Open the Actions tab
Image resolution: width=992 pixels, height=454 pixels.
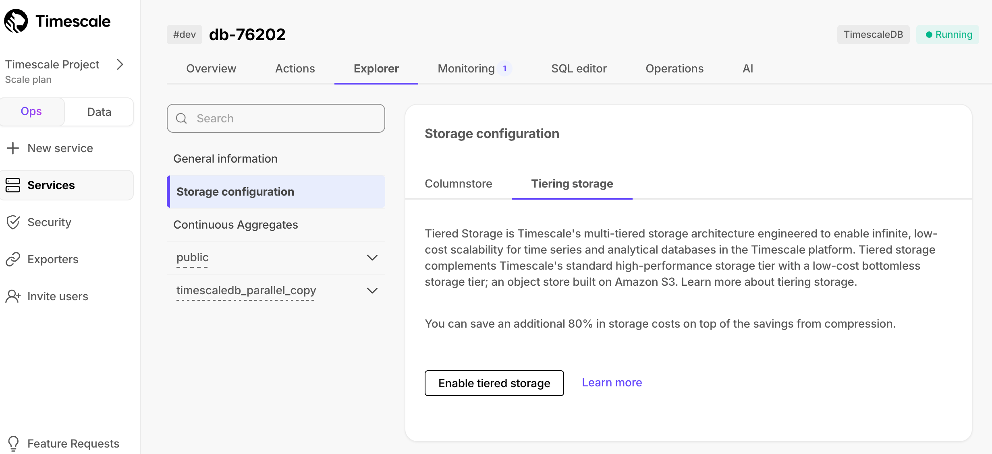295,69
